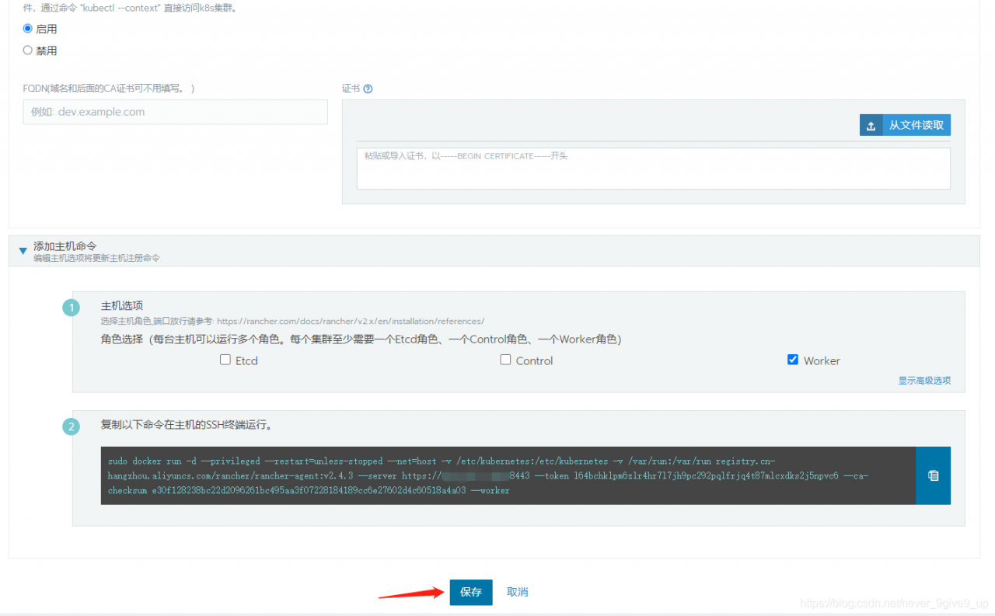Open 显示高级选项 link
The image size is (995, 616).
coord(924,381)
